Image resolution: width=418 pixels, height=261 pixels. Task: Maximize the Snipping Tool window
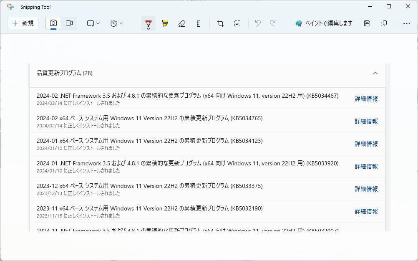pos(389,6)
